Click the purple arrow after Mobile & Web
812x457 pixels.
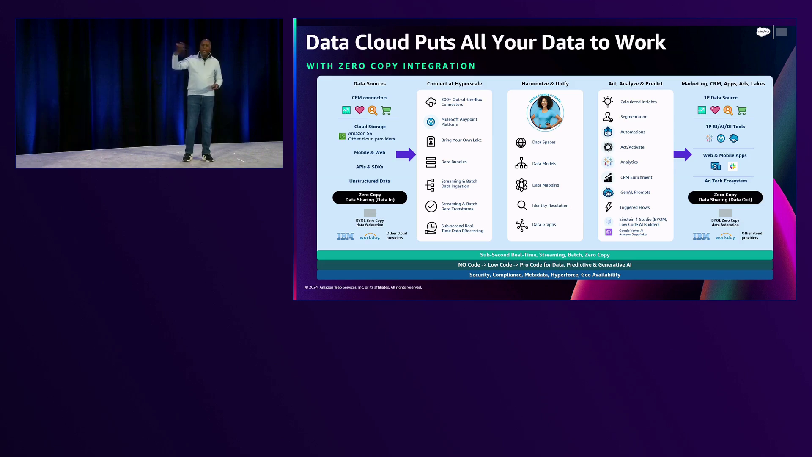point(406,154)
